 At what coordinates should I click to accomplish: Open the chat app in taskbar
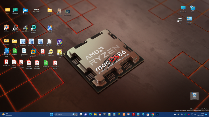(86, 114)
